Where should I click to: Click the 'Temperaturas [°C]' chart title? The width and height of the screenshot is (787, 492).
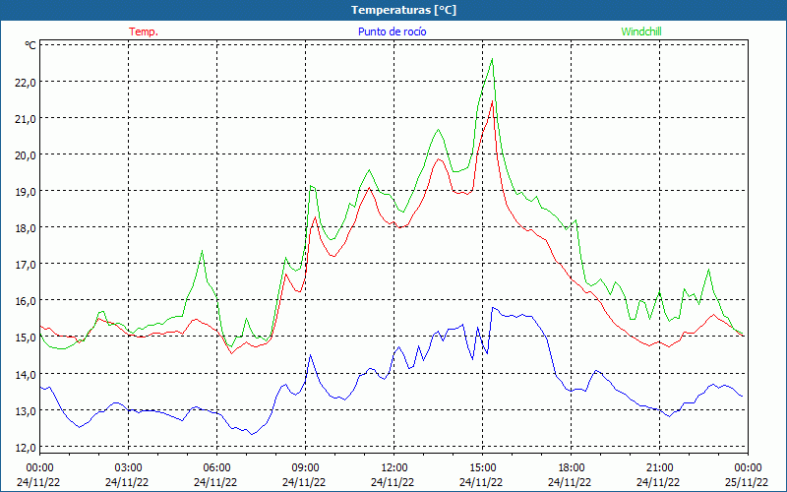pyautogui.click(x=403, y=10)
